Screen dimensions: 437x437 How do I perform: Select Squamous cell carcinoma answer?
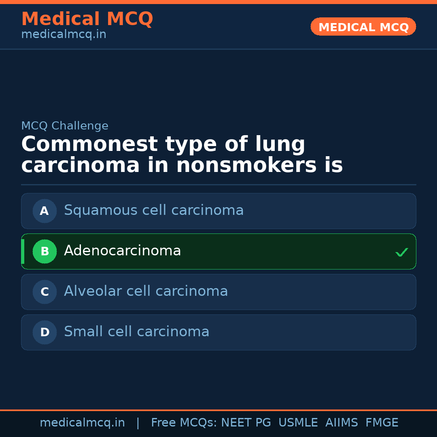click(154, 210)
